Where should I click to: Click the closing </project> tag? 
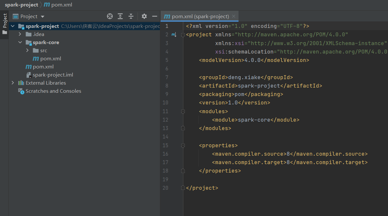point(202,188)
